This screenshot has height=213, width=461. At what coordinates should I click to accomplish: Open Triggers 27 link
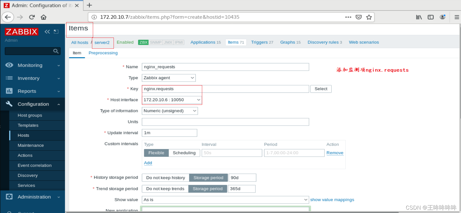pyautogui.click(x=262, y=42)
